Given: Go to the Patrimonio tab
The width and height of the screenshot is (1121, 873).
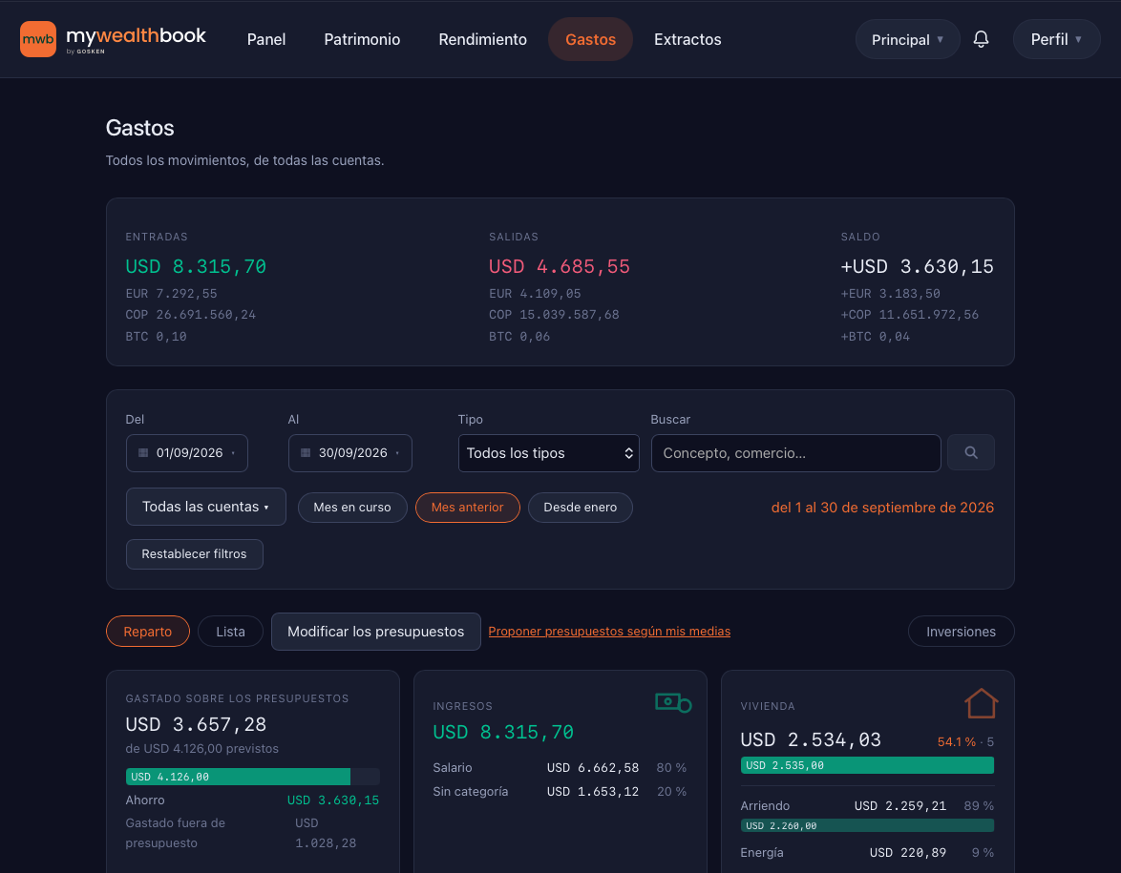Looking at the screenshot, I should [362, 39].
